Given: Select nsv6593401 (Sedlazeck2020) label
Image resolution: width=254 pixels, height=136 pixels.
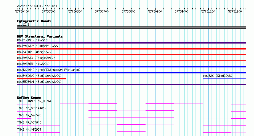Looking at the screenshot, I should click(39, 82).
